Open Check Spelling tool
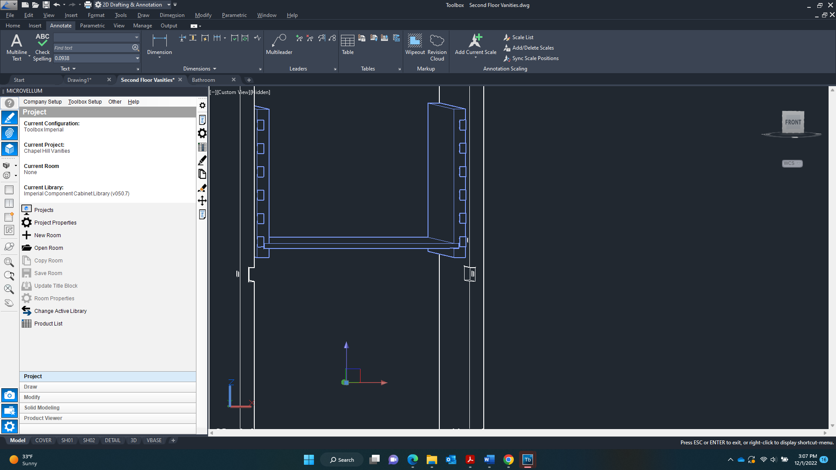The height and width of the screenshot is (470, 836). pos(42,42)
